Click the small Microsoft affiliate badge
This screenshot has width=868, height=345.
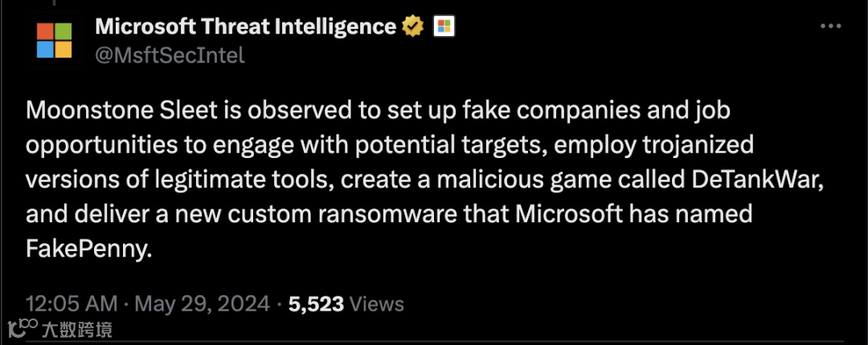coord(444,26)
